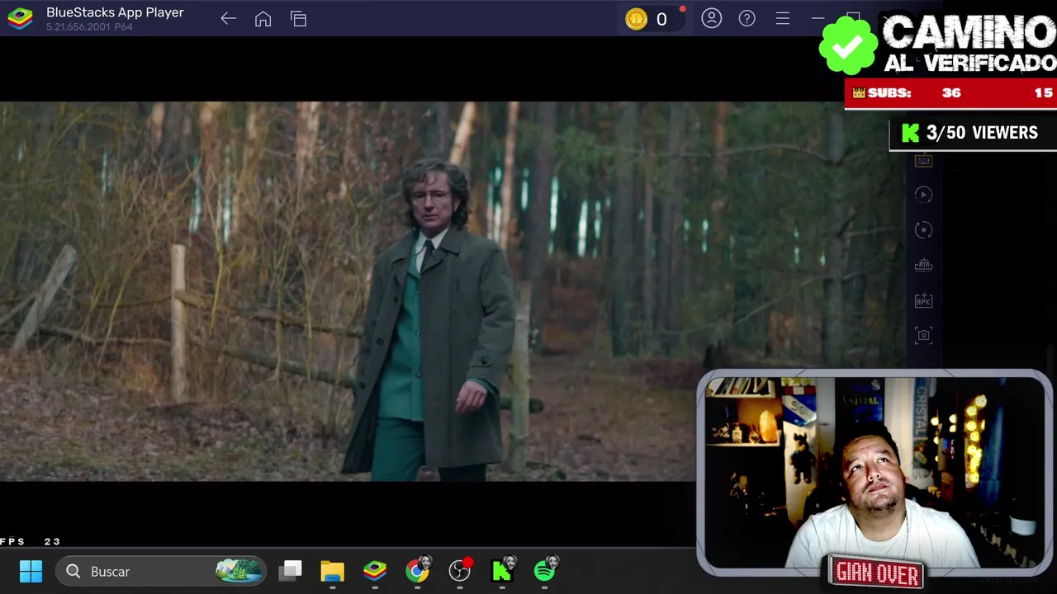Open Google Chrome from the taskbar
1057x594 pixels.
pyautogui.click(x=418, y=571)
